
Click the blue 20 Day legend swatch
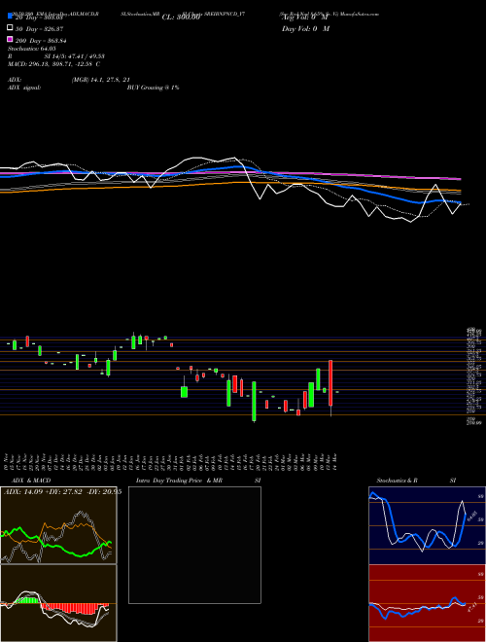(10, 16)
